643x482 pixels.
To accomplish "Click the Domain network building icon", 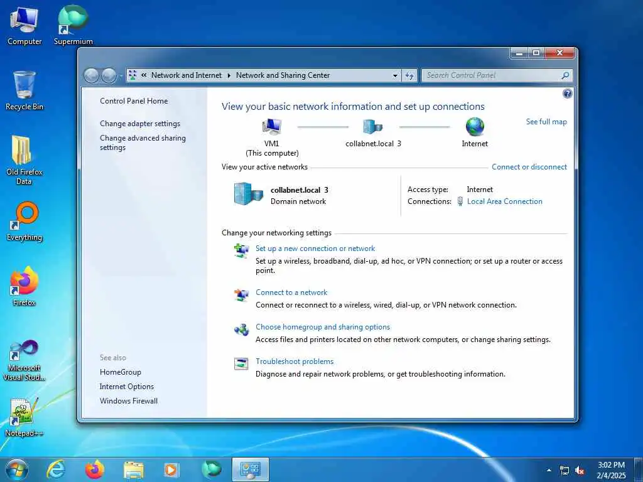I will pos(248,194).
